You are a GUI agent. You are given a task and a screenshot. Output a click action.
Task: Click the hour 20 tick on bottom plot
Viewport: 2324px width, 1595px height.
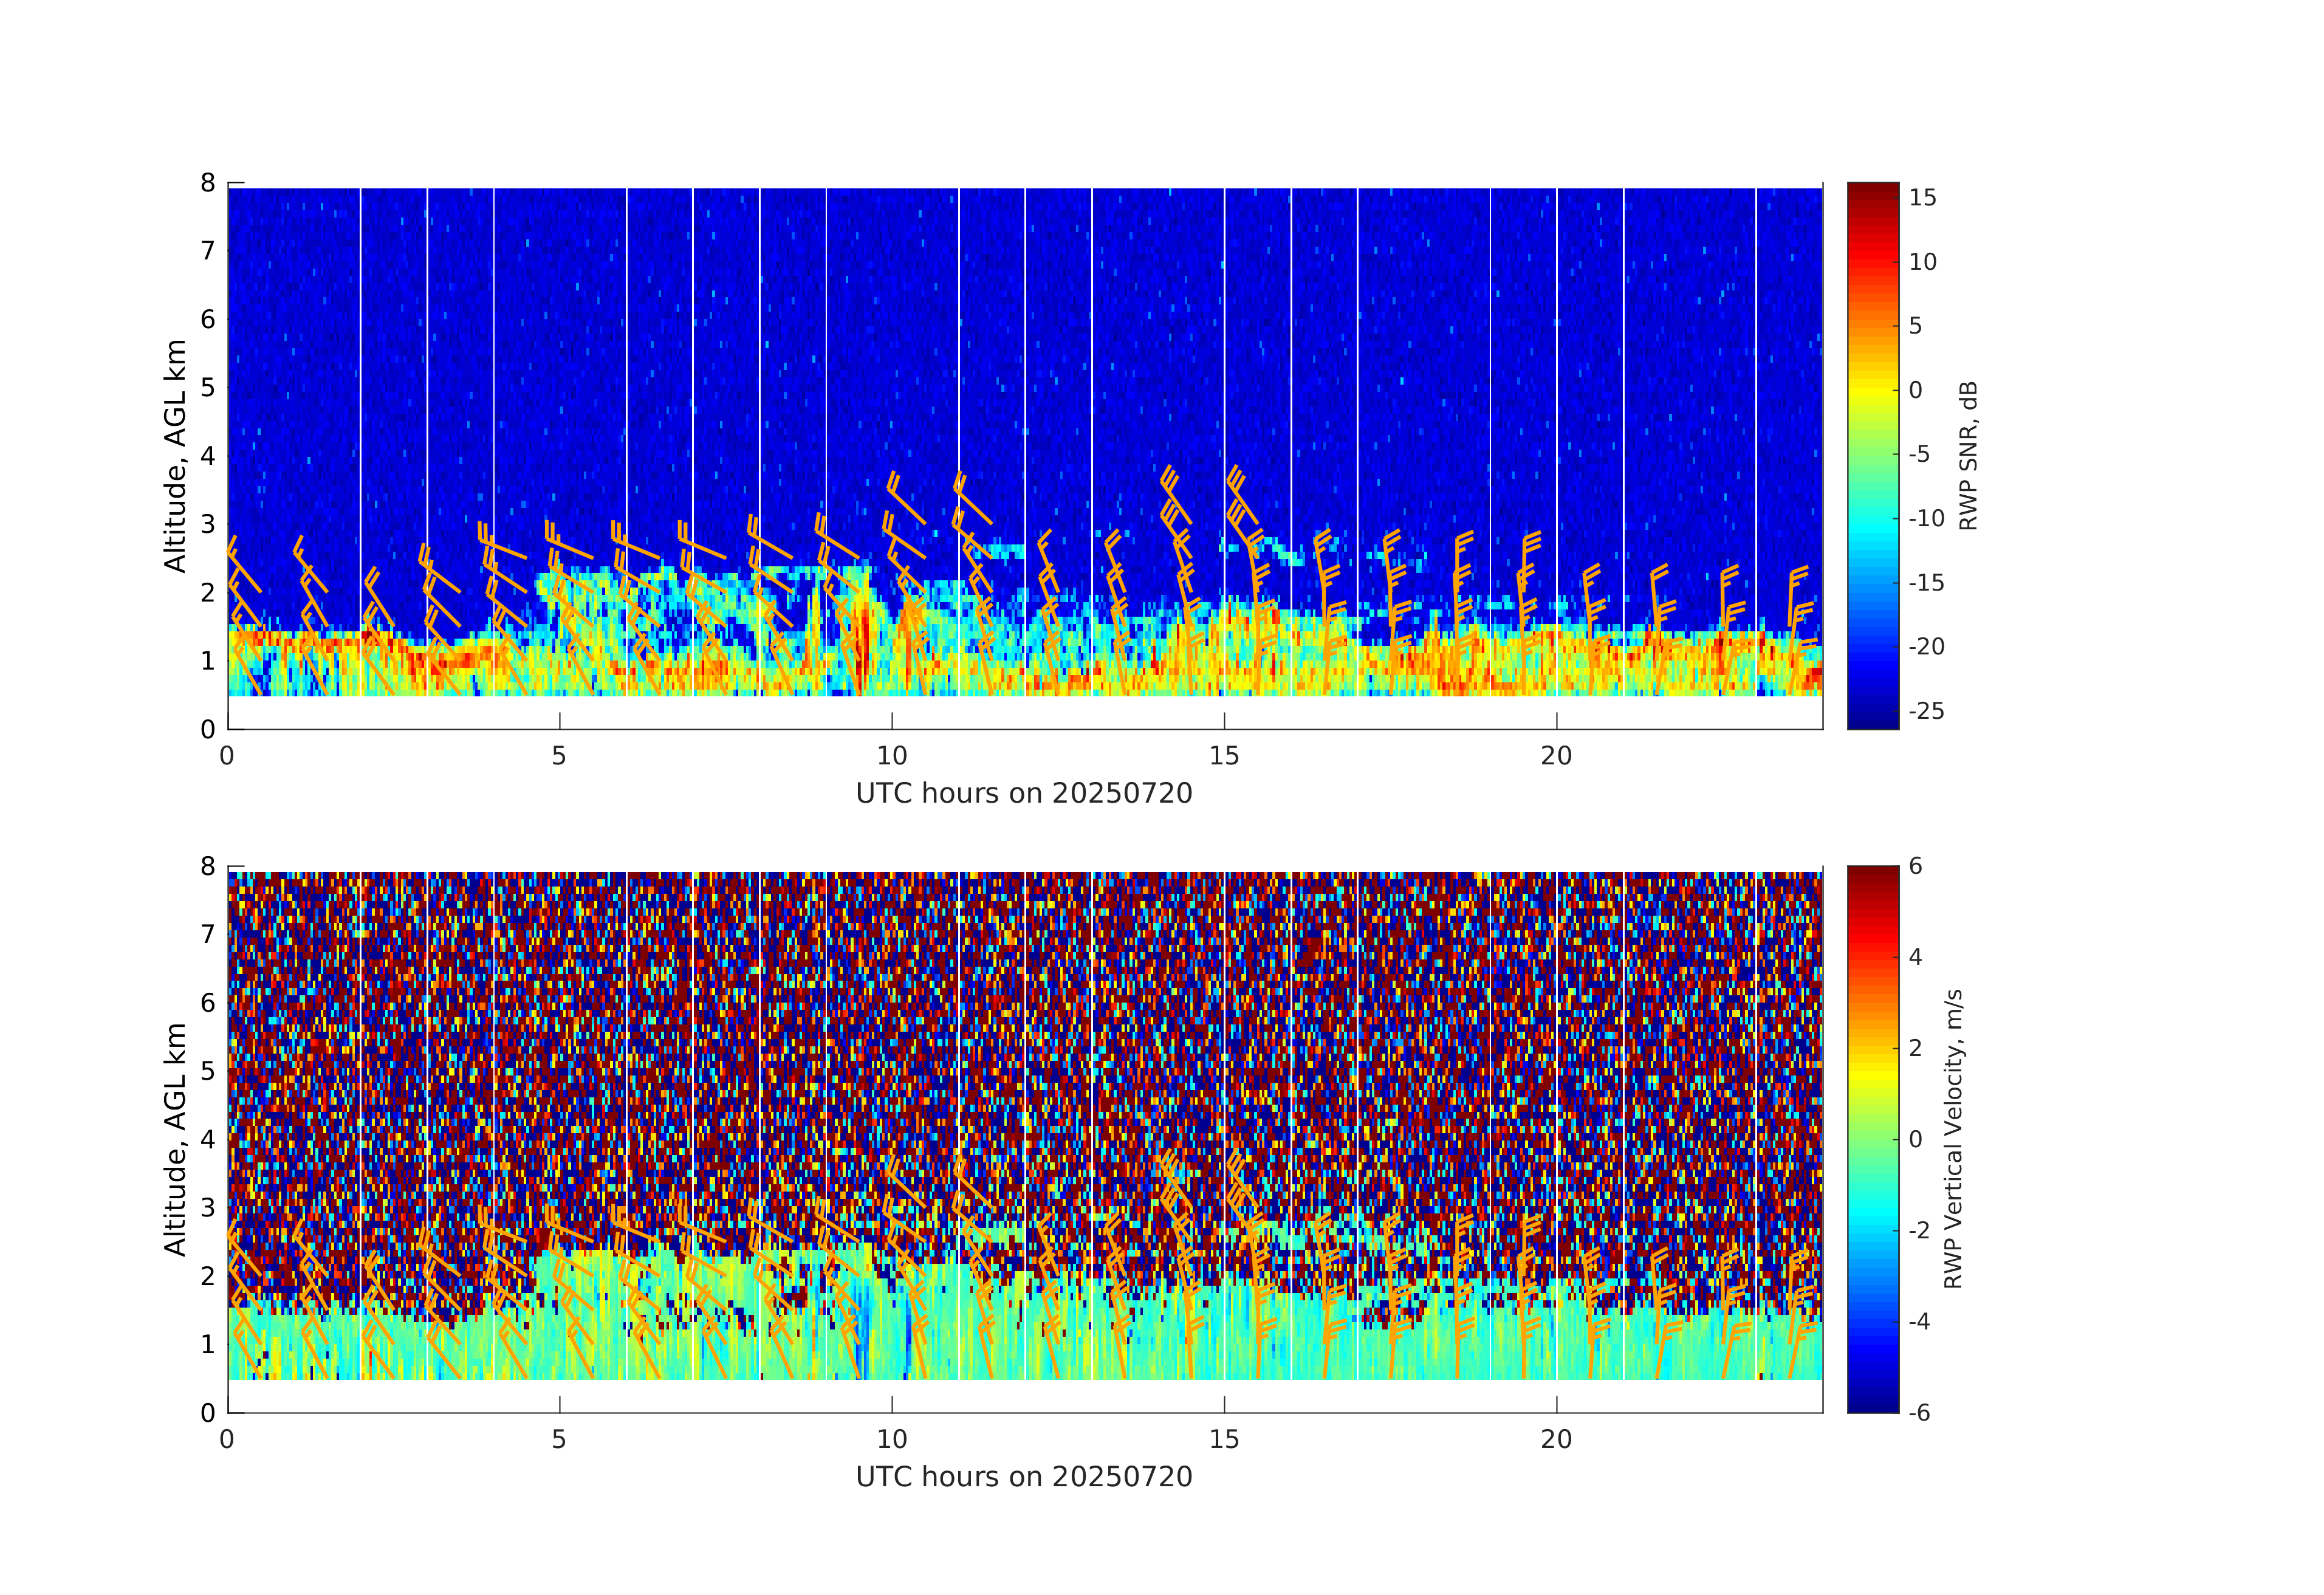pos(1556,1440)
